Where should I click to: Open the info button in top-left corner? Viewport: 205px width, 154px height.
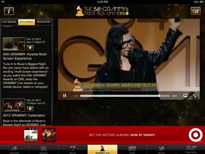pos(9,11)
